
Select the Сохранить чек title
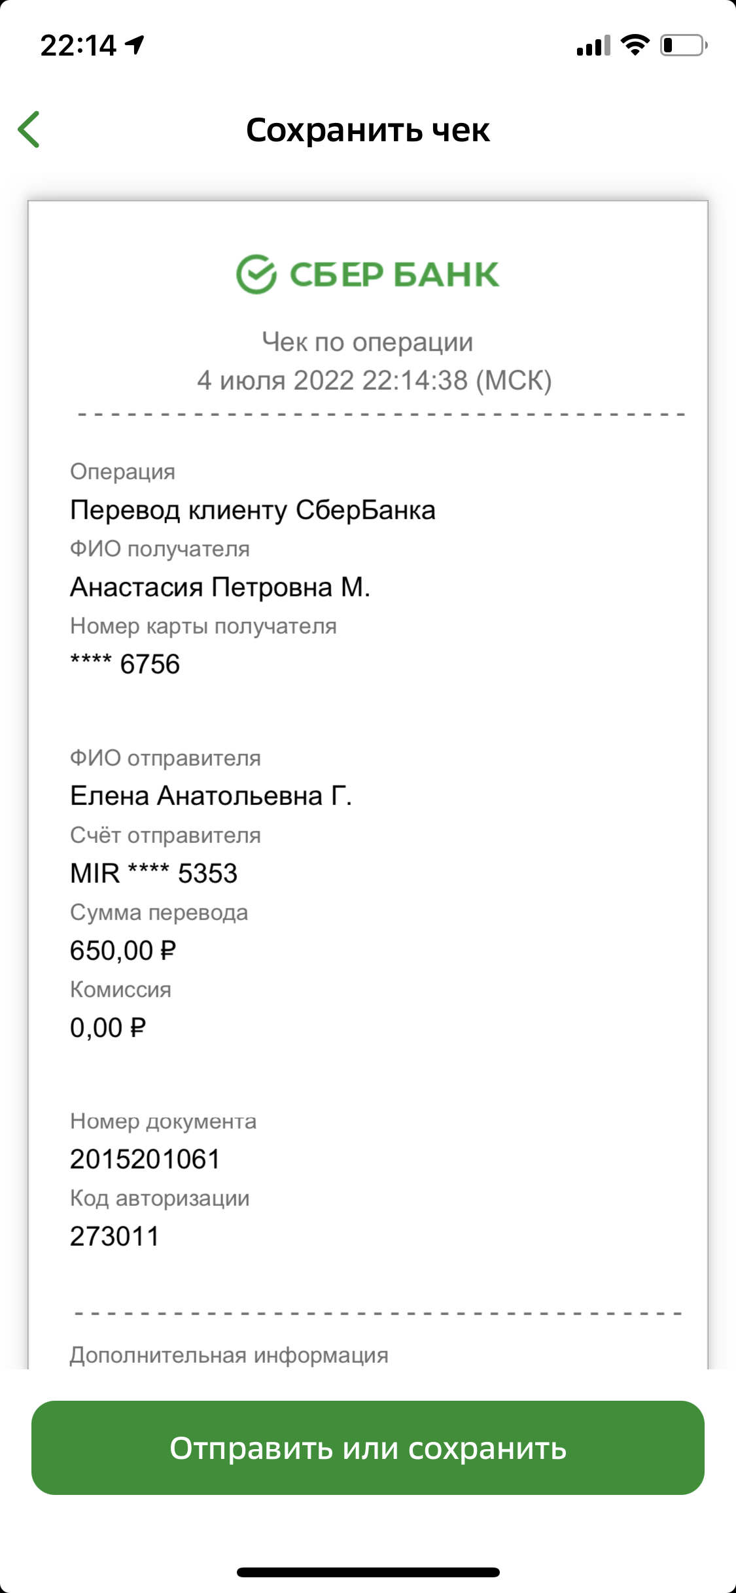(368, 130)
